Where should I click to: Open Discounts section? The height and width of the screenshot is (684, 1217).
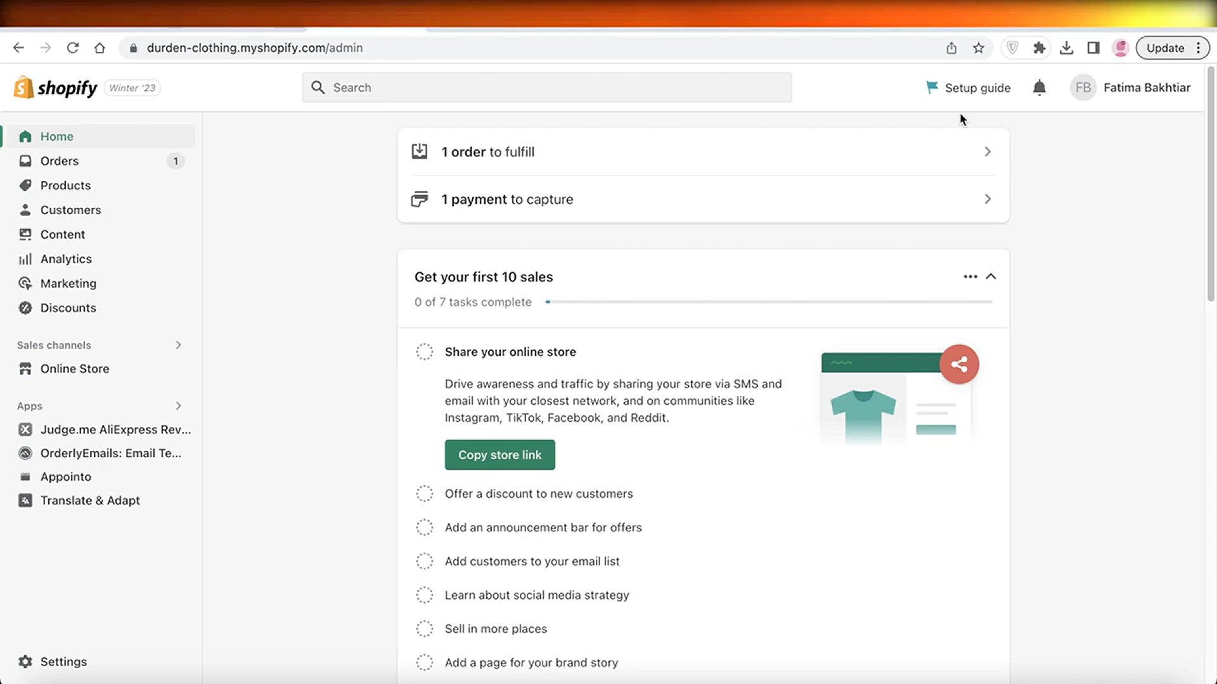pyautogui.click(x=68, y=308)
